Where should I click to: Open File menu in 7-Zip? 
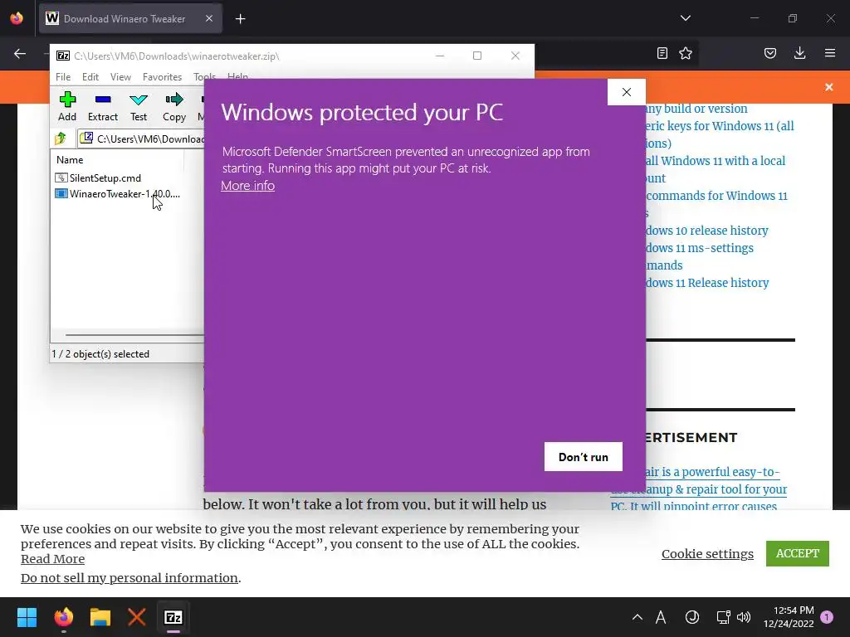63,77
